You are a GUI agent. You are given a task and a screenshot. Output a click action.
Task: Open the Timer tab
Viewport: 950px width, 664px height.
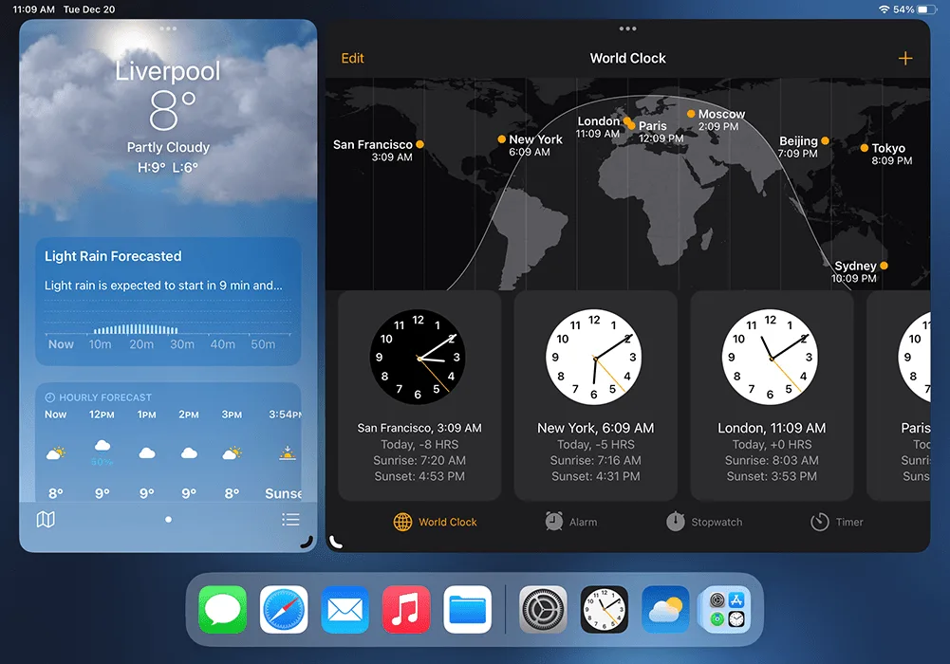[x=836, y=522]
